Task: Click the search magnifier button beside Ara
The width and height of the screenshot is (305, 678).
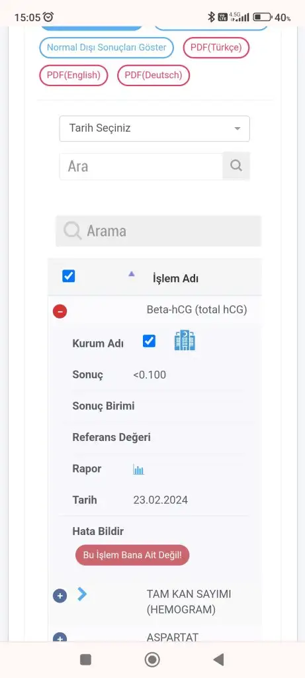Action: coord(236,166)
